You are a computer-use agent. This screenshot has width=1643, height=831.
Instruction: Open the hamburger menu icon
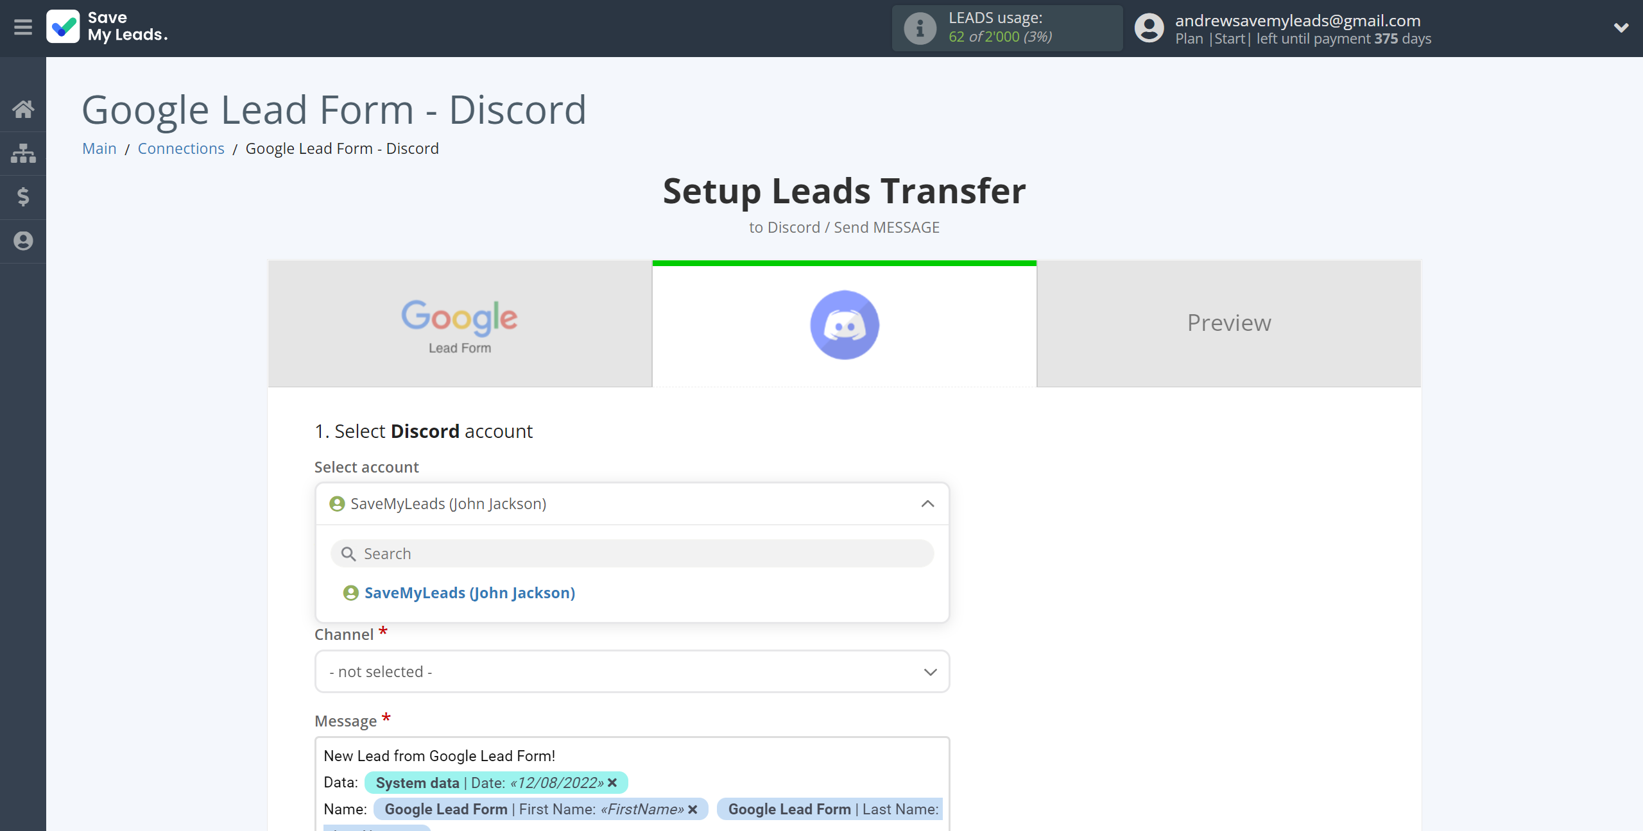point(23,28)
